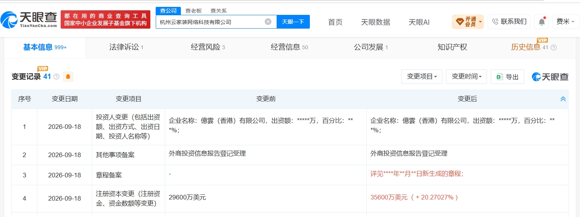Screen dimensions: 580x217
Task: Click 外商投资信息报告登记受理 in 变更后 column
Action: 409,154
